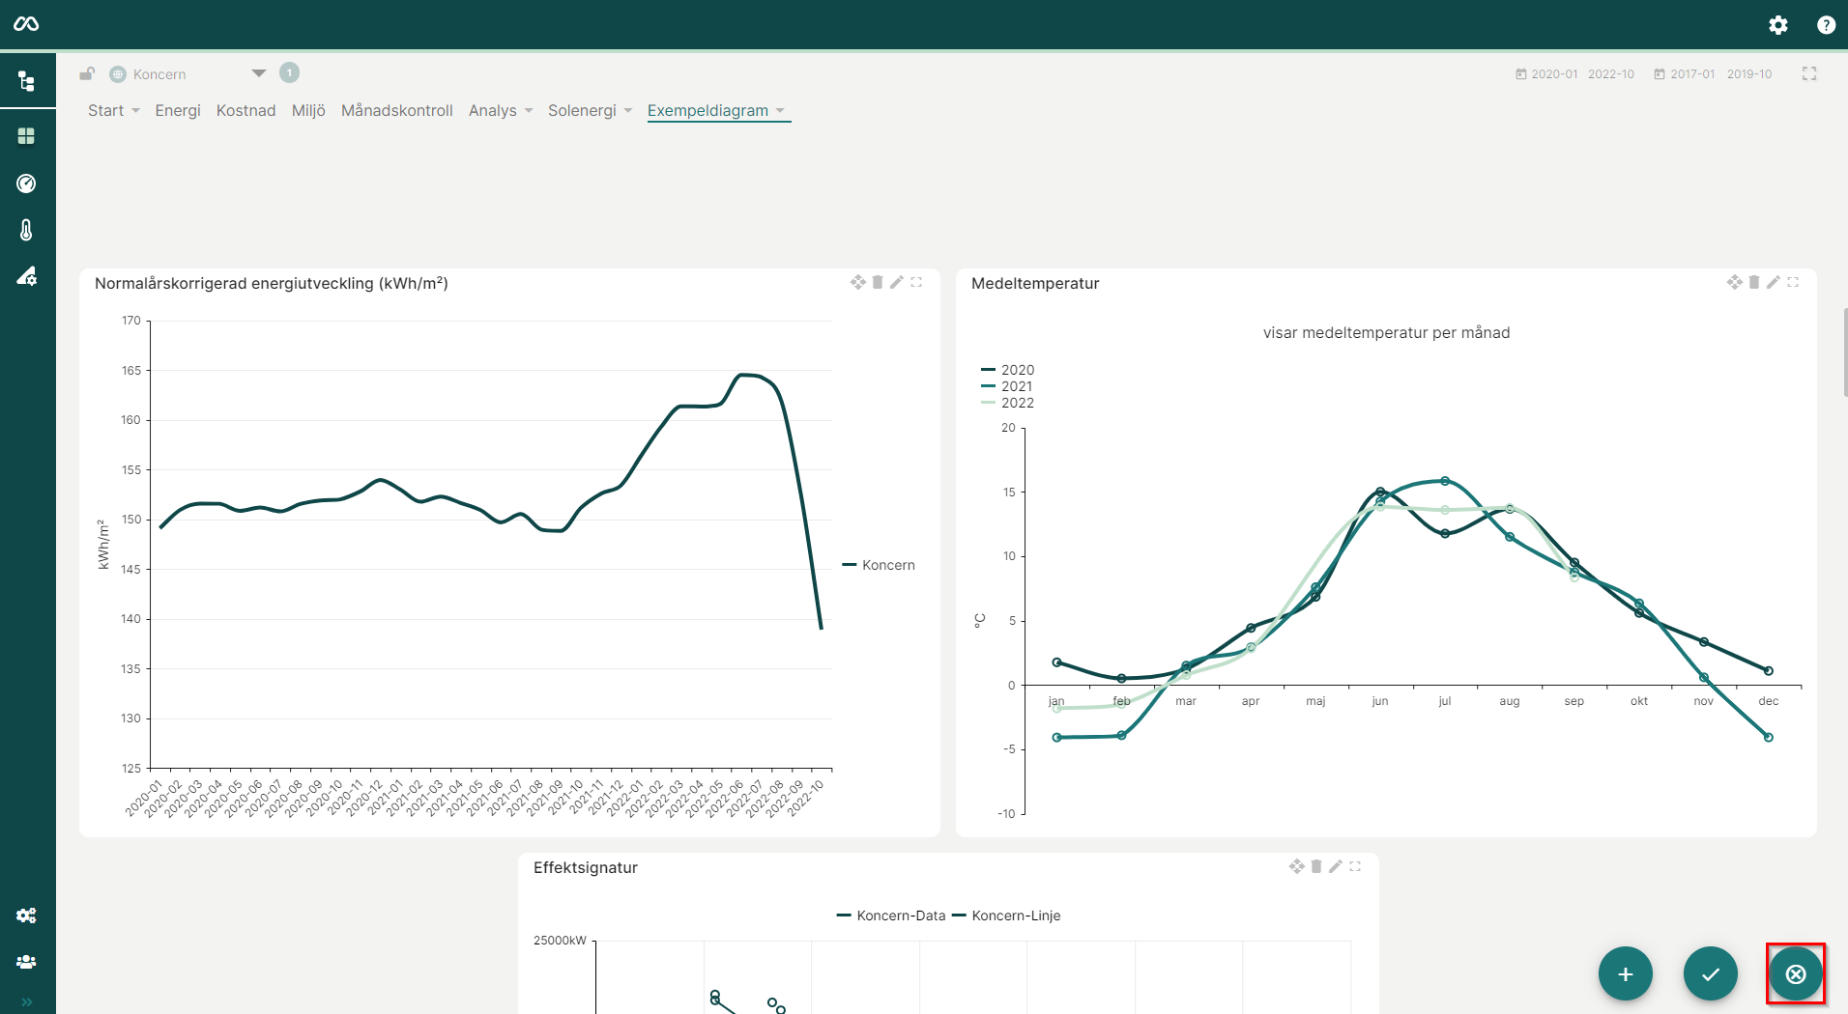Image resolution: width=1848 pixels, height=1014 pixels.
Task: Toggle the 2020 series in temperature legend
Action: tap(1008, 370)
